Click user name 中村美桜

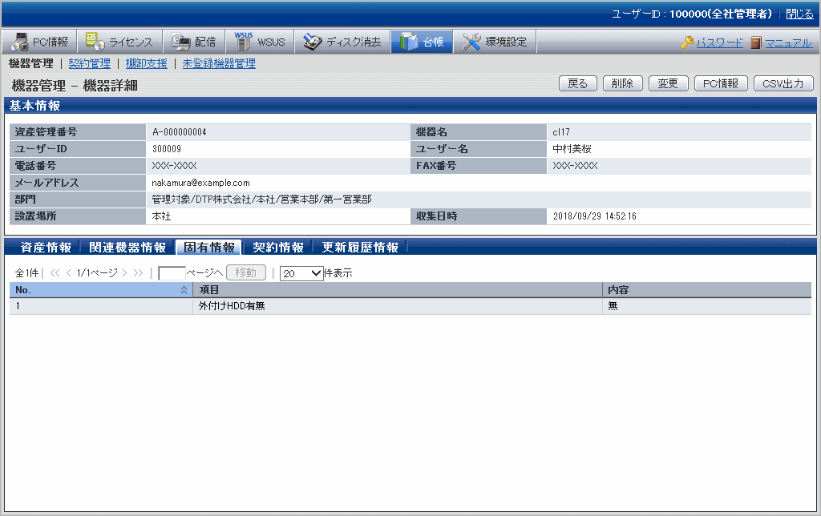click(572, 149)
